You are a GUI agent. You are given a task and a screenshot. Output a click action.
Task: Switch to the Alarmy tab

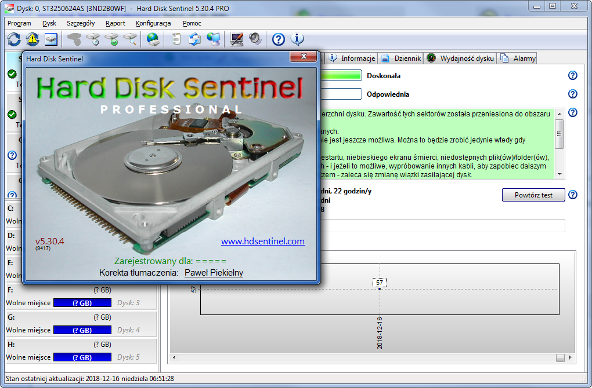click(x=517, y=58)
